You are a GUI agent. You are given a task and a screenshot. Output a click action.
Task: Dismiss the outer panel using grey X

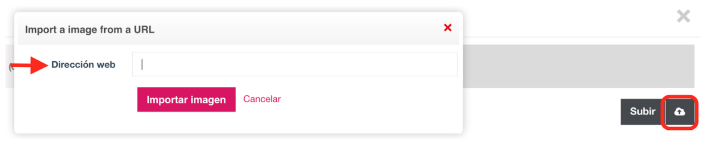(x=683, y=16)
